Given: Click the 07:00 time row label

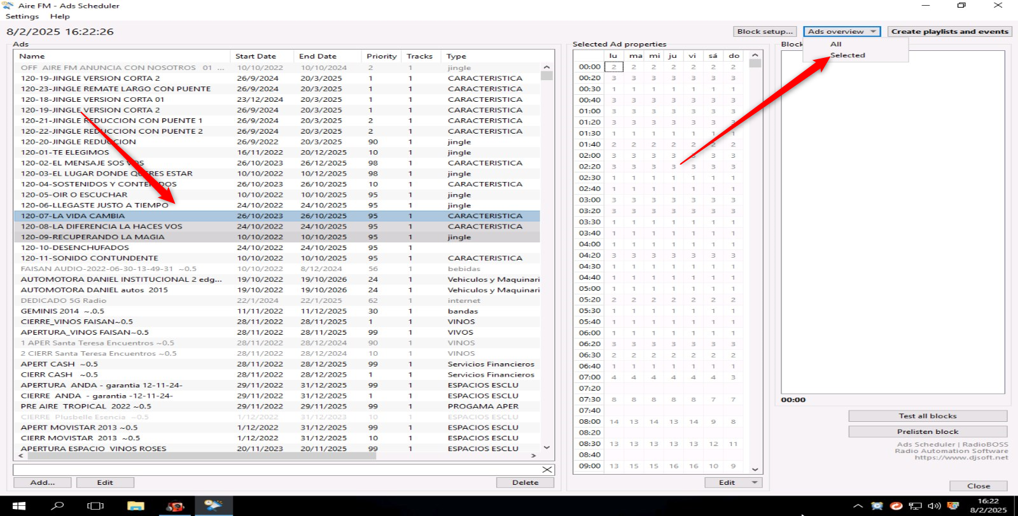Looking at the screenshot, I should pyautogui.click(x=589, y=377).
